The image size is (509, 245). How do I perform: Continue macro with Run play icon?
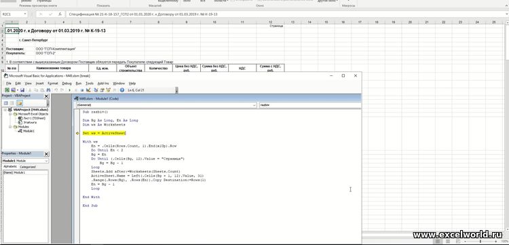(69, 90)
